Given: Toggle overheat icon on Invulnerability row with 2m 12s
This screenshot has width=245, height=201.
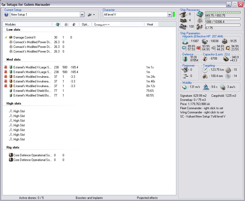Looking at the screenshot, I should [x=6, y=86].
